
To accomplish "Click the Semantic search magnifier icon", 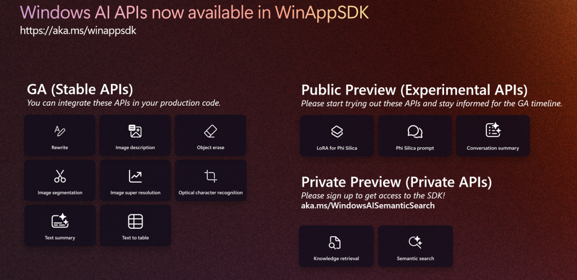I will click(415, 242).
